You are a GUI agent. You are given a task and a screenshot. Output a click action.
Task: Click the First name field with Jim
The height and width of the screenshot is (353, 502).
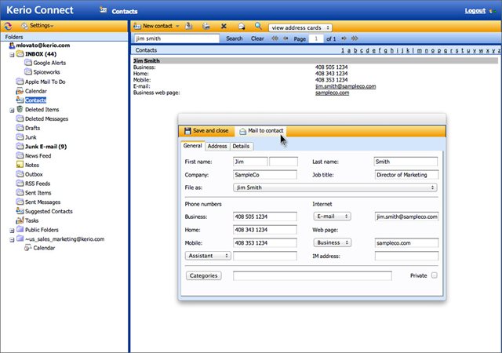(x=250, y=162)
